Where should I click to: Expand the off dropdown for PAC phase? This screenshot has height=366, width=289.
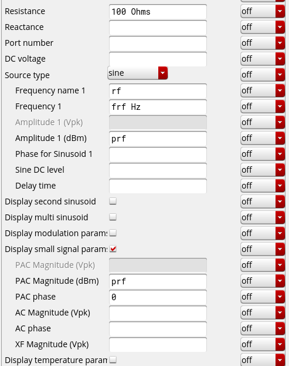(x=263, y=297)
